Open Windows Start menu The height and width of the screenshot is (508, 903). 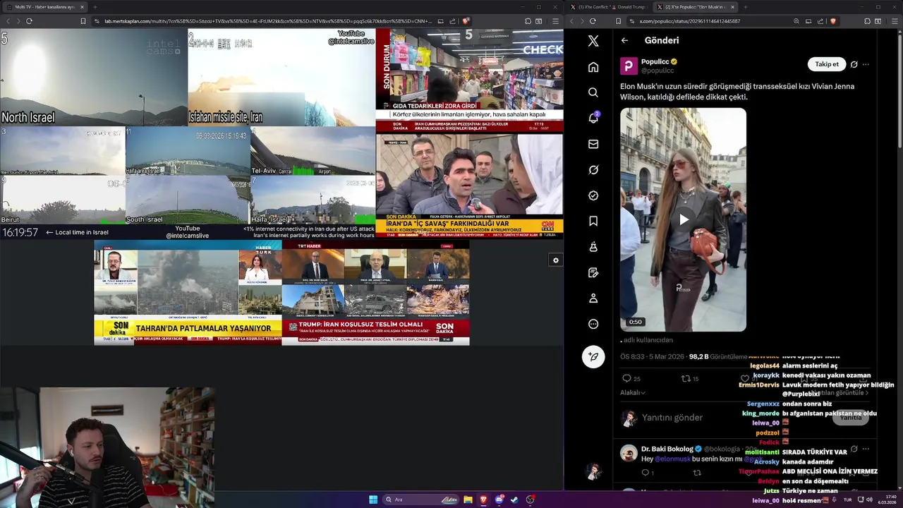[x=373, y=500]
